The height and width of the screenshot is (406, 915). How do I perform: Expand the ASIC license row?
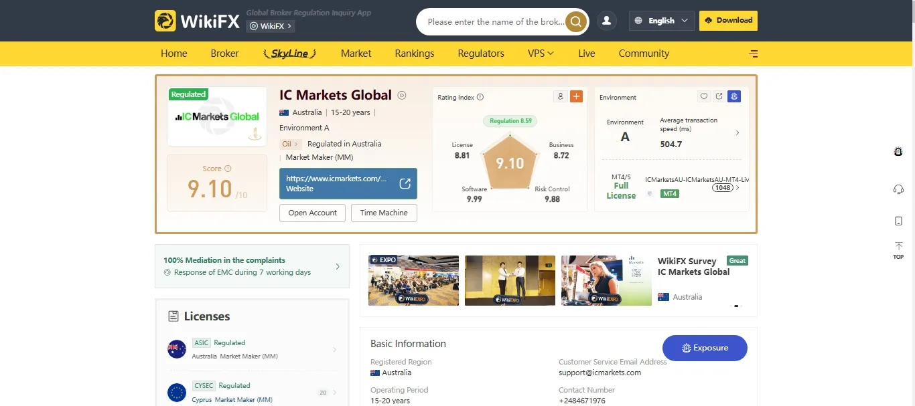click(253, 349)
